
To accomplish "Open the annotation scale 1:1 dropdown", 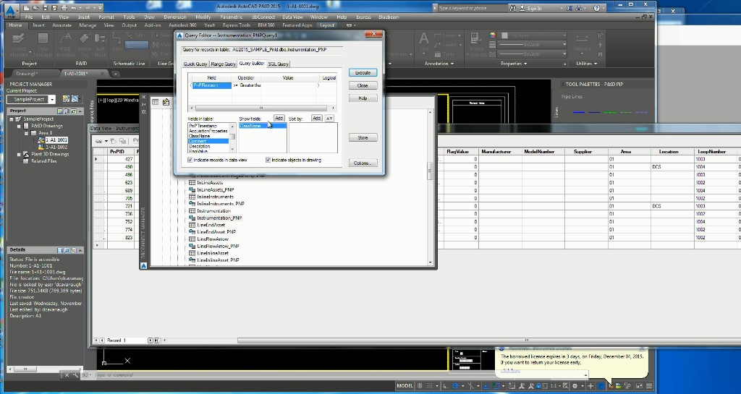I will pos(555,385).
